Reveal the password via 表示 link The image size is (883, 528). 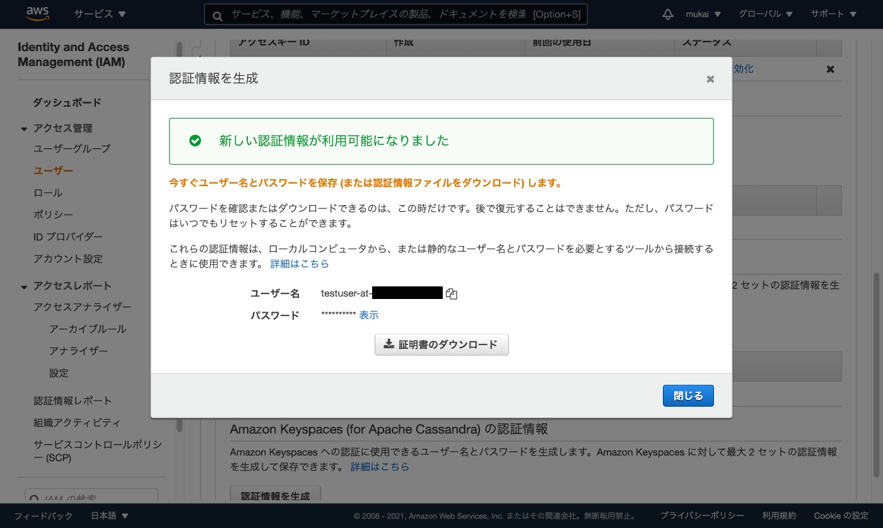[369, 315]
